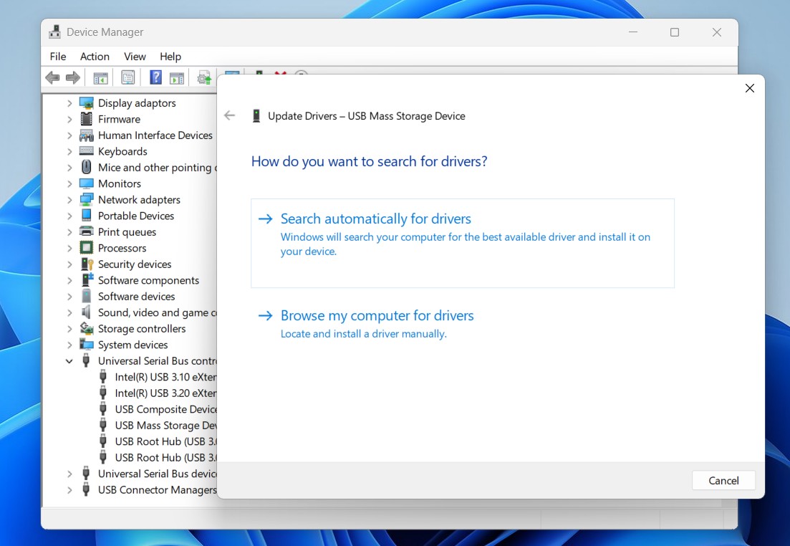Select the Display adaptors category icon
This screenshot has width=790, height=546.
[87, 103]
